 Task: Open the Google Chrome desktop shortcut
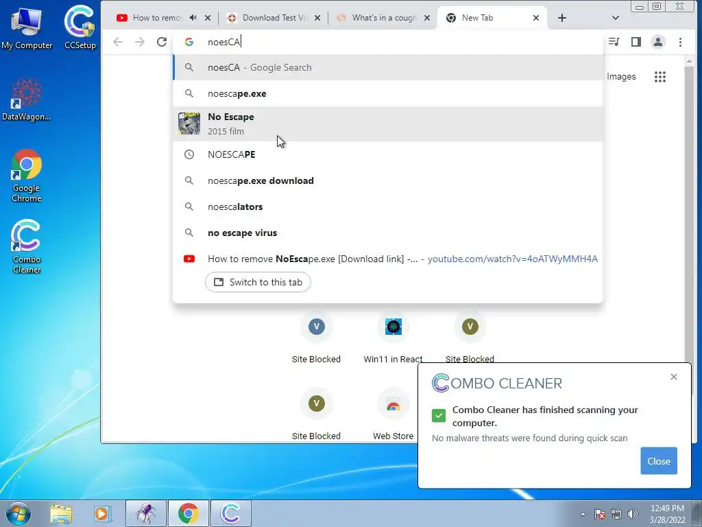click(27, 175)
